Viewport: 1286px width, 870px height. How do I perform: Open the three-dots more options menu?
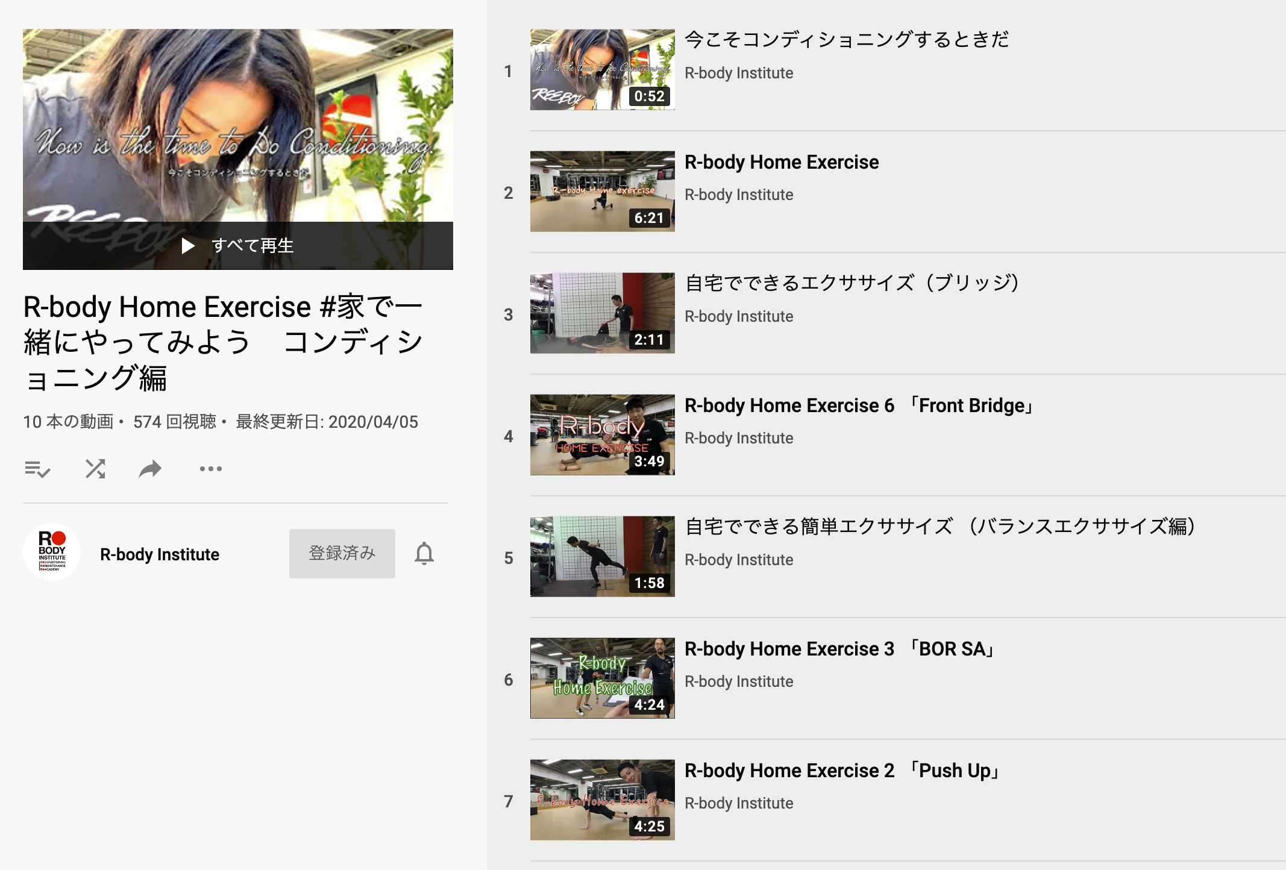tap(211, 469)
